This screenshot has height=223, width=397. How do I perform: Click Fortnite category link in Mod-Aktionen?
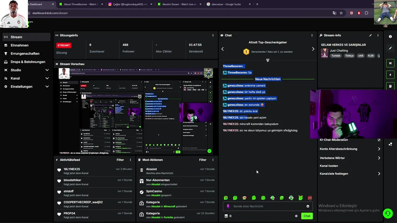[x=168, y=217]
